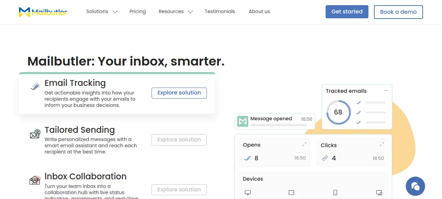Open the live chat bubble icon
Viewport: 442px width, 199px height.
tap(415, 186)
